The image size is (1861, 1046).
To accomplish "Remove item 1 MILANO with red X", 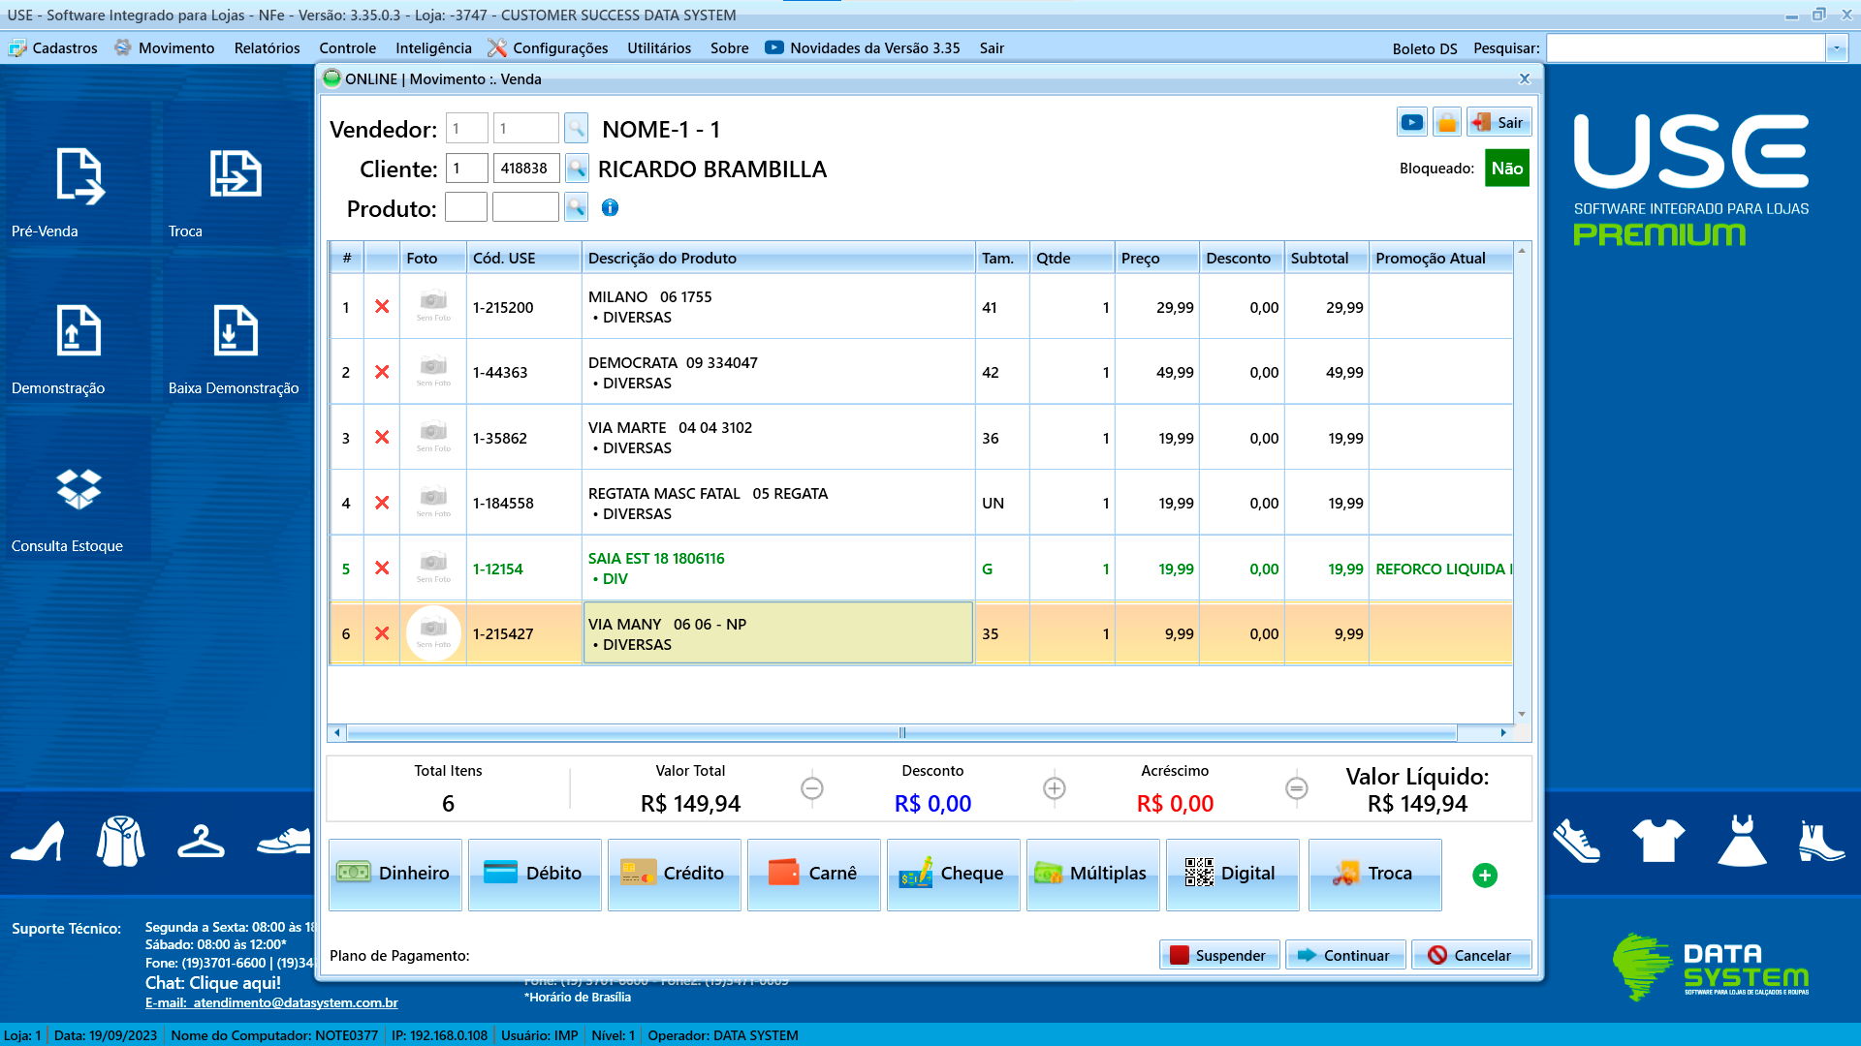I will pyautogui.click(x=382, y=307).
